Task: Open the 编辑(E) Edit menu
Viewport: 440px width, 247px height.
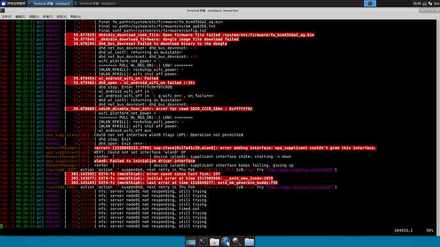Action: coord(20,17)
